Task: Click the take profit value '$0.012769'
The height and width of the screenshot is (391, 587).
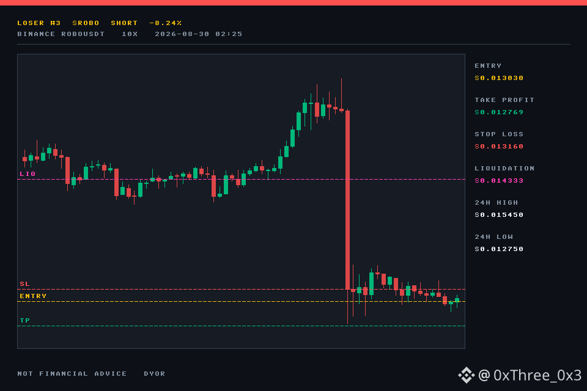Action: tap(499, 112)
